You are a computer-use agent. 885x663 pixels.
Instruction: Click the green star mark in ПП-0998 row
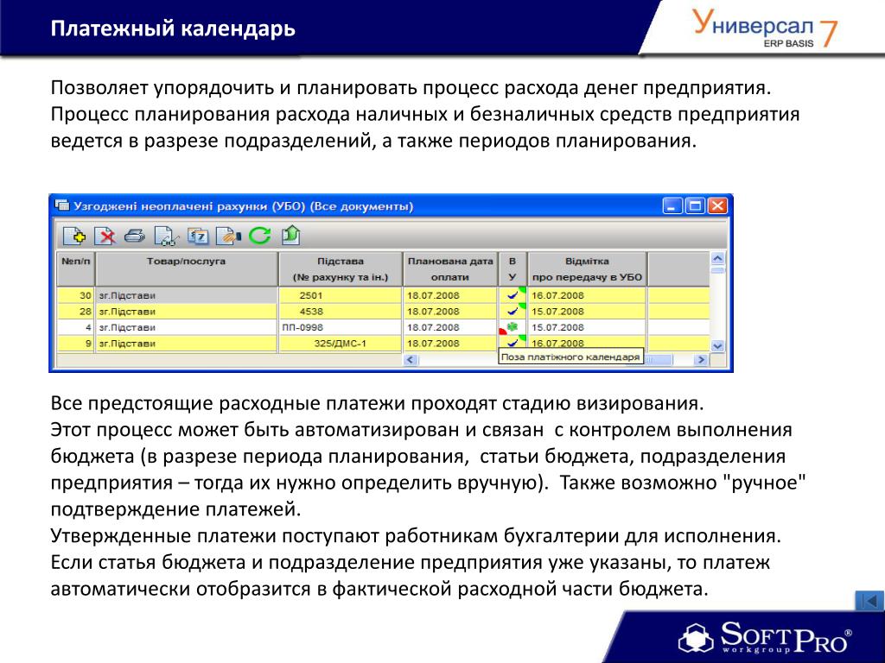coord(513,327)
